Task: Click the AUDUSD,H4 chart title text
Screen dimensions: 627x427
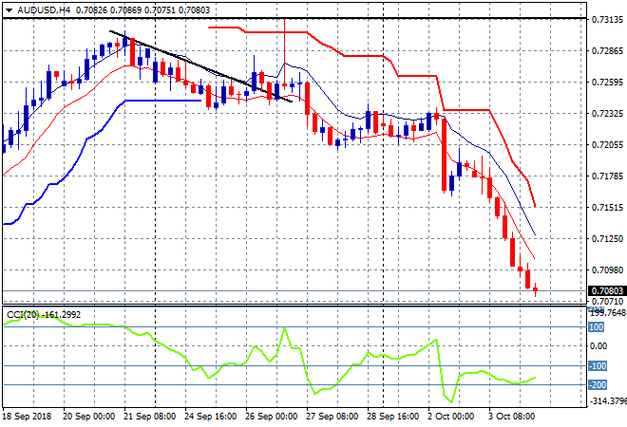Action: [44, 10]
